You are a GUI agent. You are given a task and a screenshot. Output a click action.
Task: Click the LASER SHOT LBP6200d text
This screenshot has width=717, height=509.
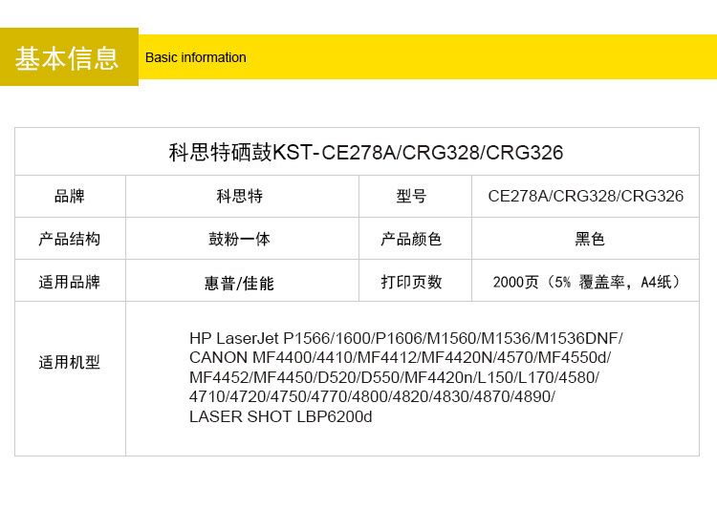pyautogui.click(x=280, y=416)
